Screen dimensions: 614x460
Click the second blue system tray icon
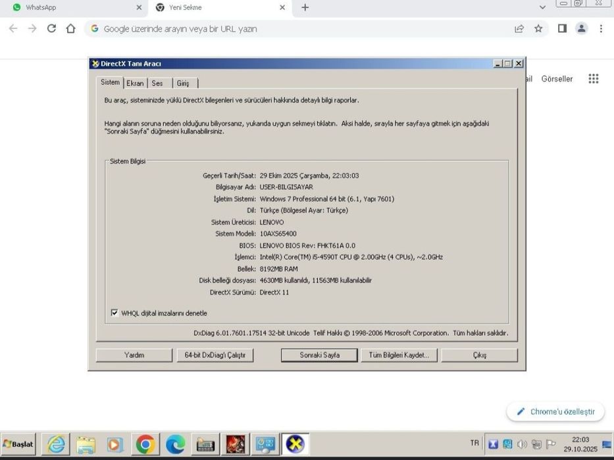click(x=507, y=444)
